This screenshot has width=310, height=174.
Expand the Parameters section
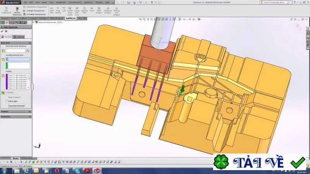pyautogui.click(x=30, y=117)
